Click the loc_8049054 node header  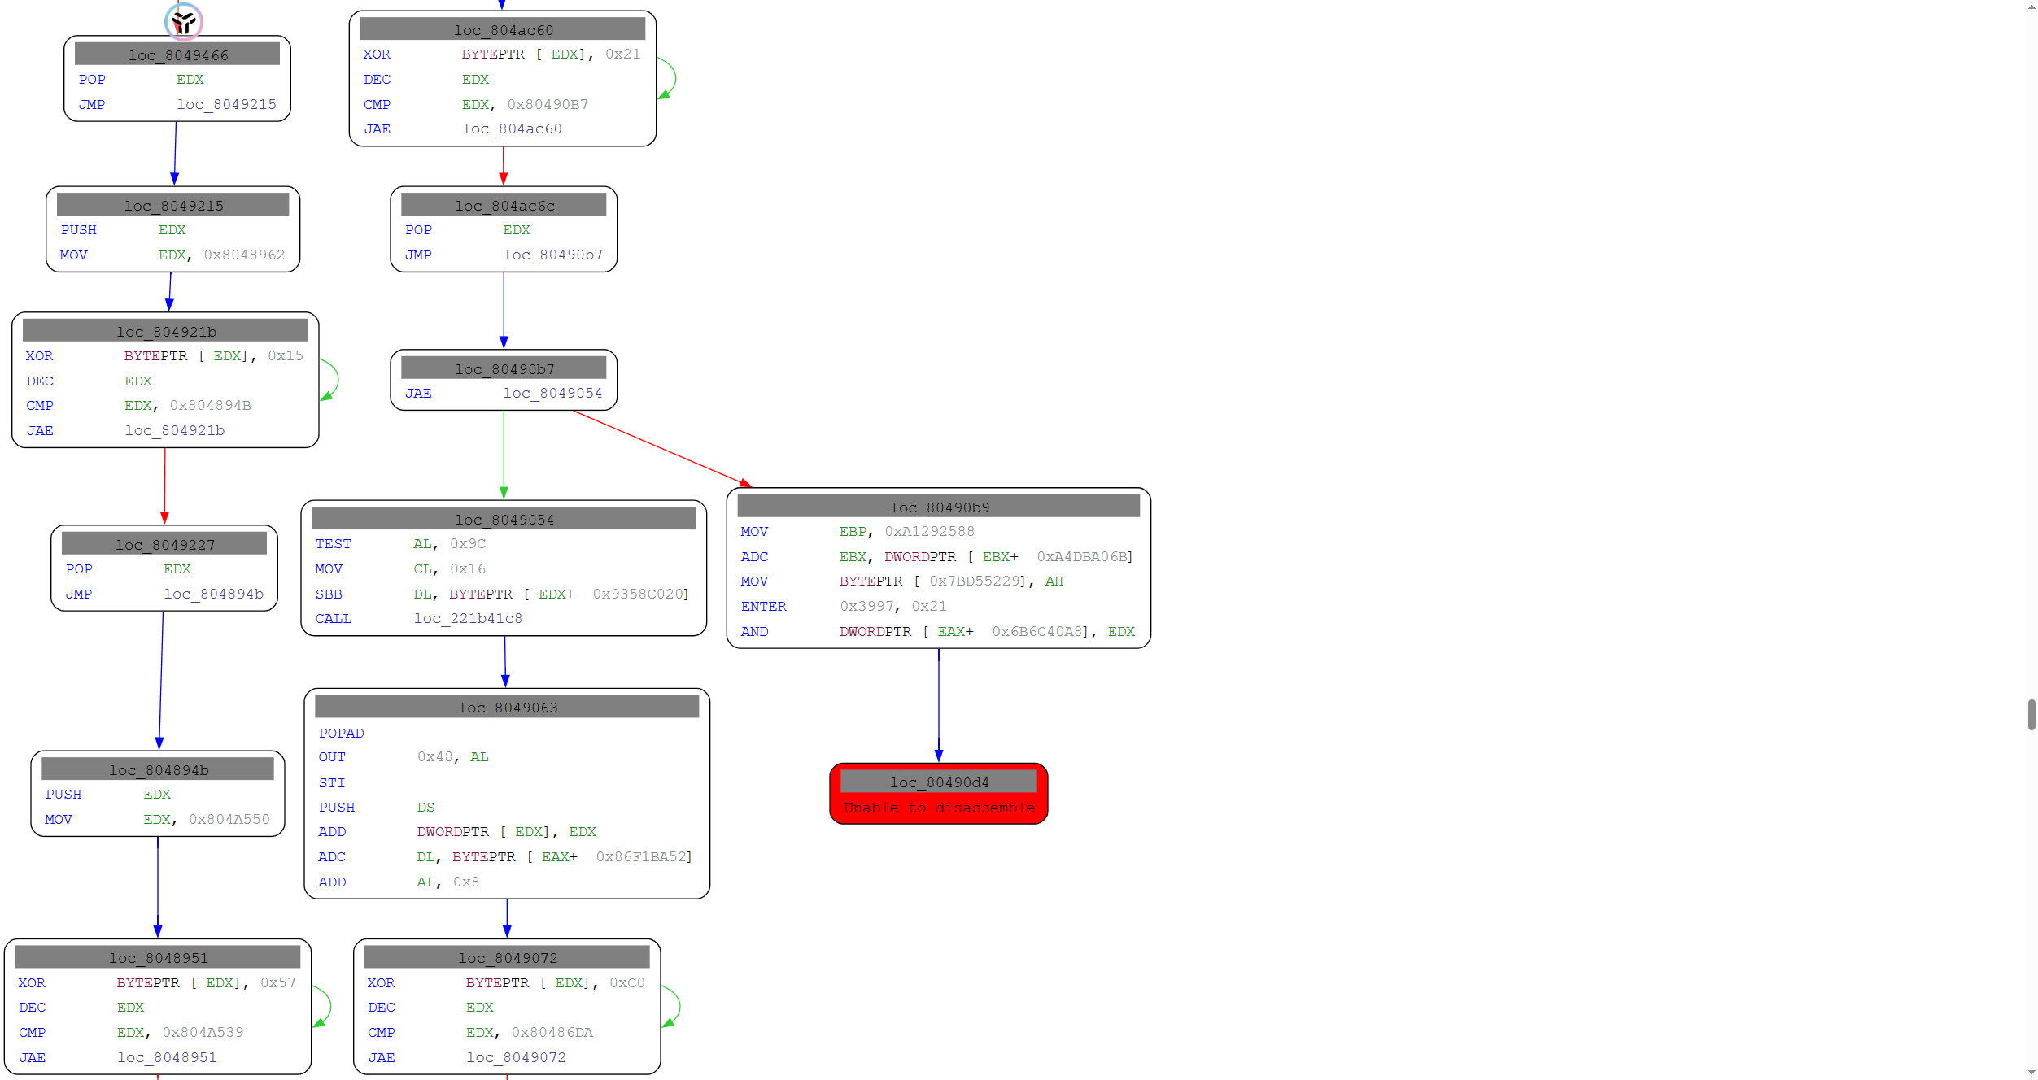pyautogui.click(x=504, y=519)
